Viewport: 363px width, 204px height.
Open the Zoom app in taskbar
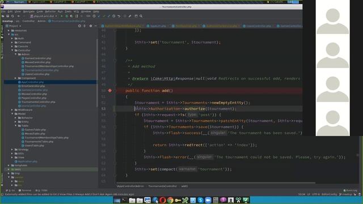(x=208, y=200)
